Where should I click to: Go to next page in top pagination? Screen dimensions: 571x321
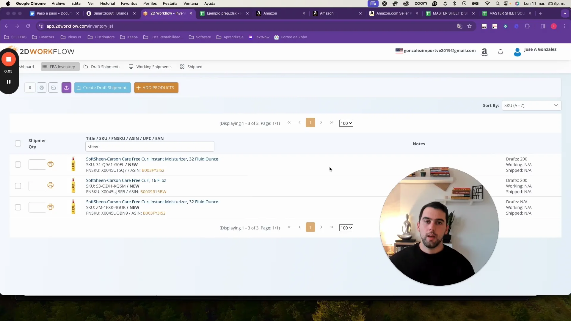tap(321, 122)
